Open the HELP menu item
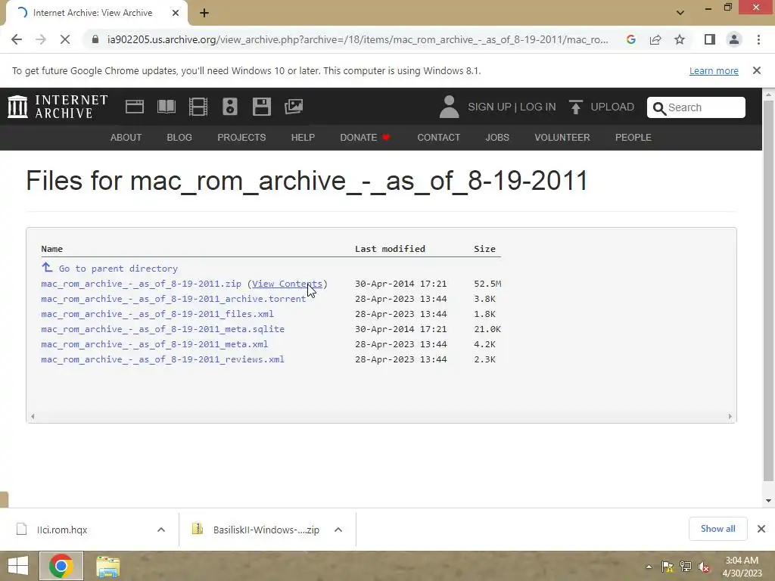The height and width of the screenshot is (581, 775). pos(303,138)
